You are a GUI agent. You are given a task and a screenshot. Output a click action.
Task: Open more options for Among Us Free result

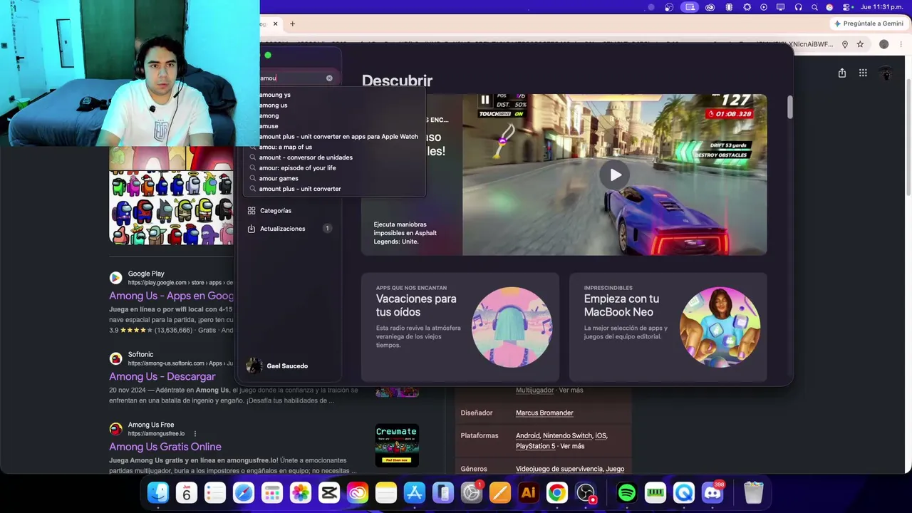tap(195, 433)
